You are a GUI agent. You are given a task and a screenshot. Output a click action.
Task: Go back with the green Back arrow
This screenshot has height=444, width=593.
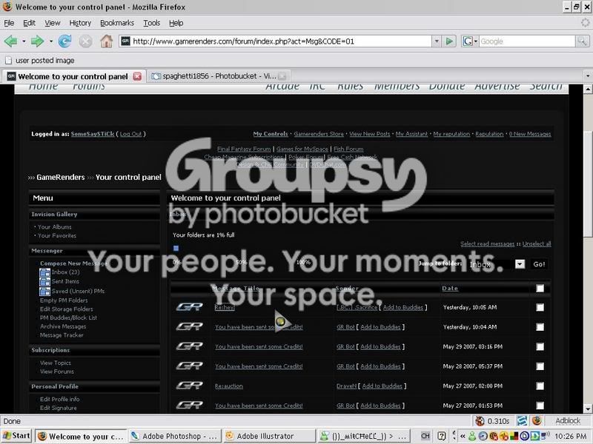pyautogui.click(x=10, y=41)
